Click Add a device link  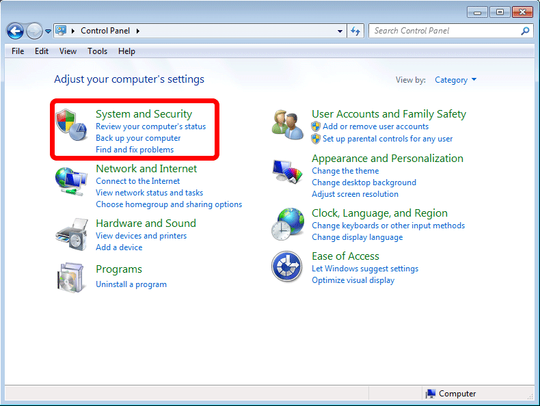(119, 247)
